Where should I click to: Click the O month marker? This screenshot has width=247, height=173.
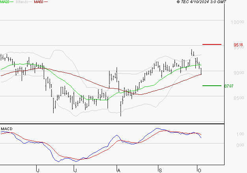(x=199, y=171)
